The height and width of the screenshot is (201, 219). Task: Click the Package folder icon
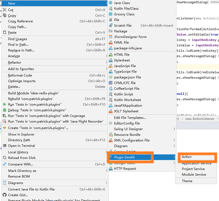point(111,31)
